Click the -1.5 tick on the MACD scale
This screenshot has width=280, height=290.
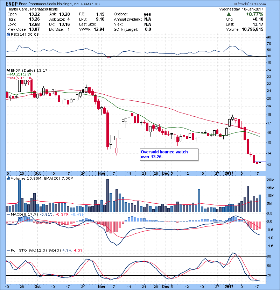pyautogui.click(x=269, y=246)
